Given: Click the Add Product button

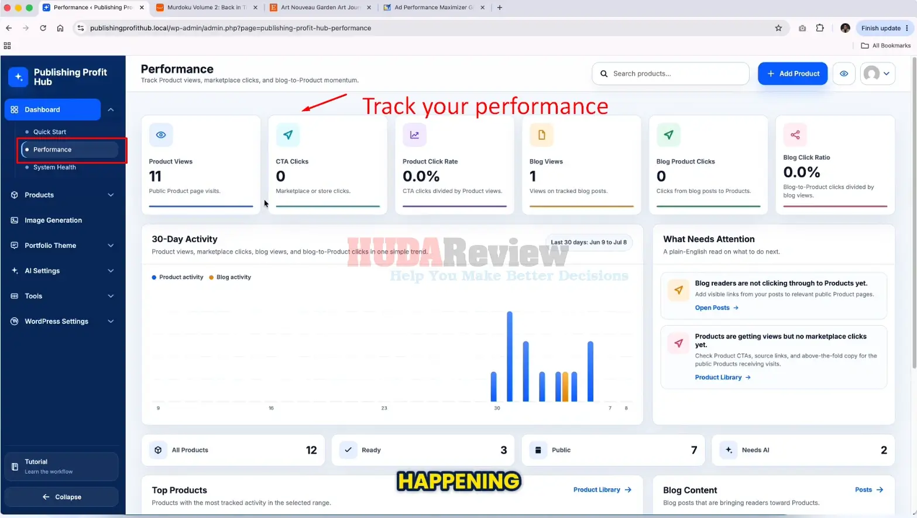Looking at the screenshot, I should point(792,74).
